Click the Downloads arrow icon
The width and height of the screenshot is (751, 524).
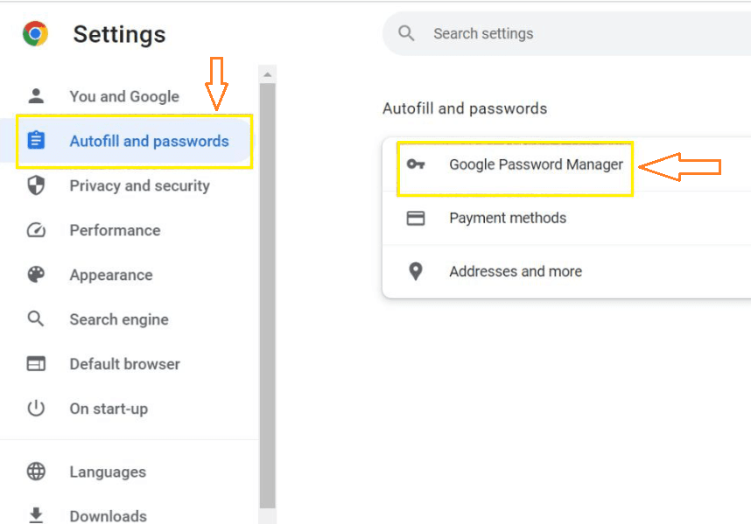click(x=36, y=515)
